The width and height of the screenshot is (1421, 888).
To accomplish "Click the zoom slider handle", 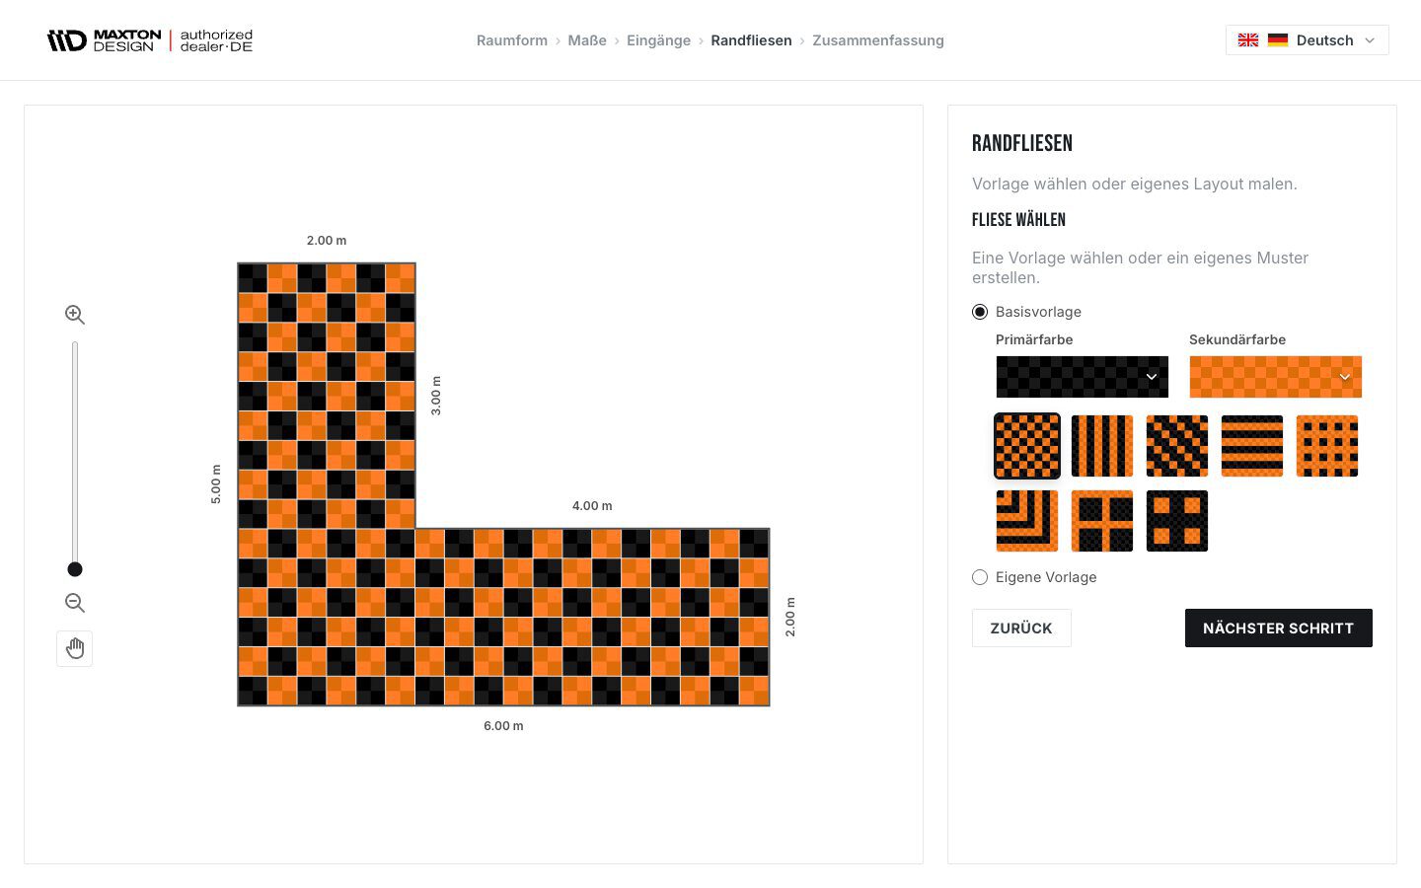I will coord(75,569).
